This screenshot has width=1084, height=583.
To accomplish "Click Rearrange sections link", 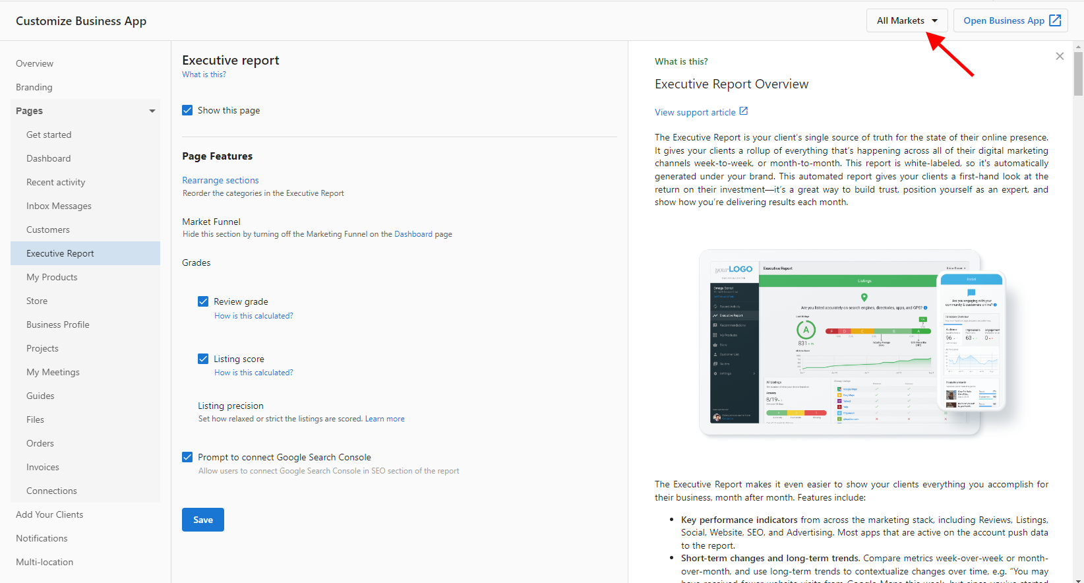I will 220,180.
